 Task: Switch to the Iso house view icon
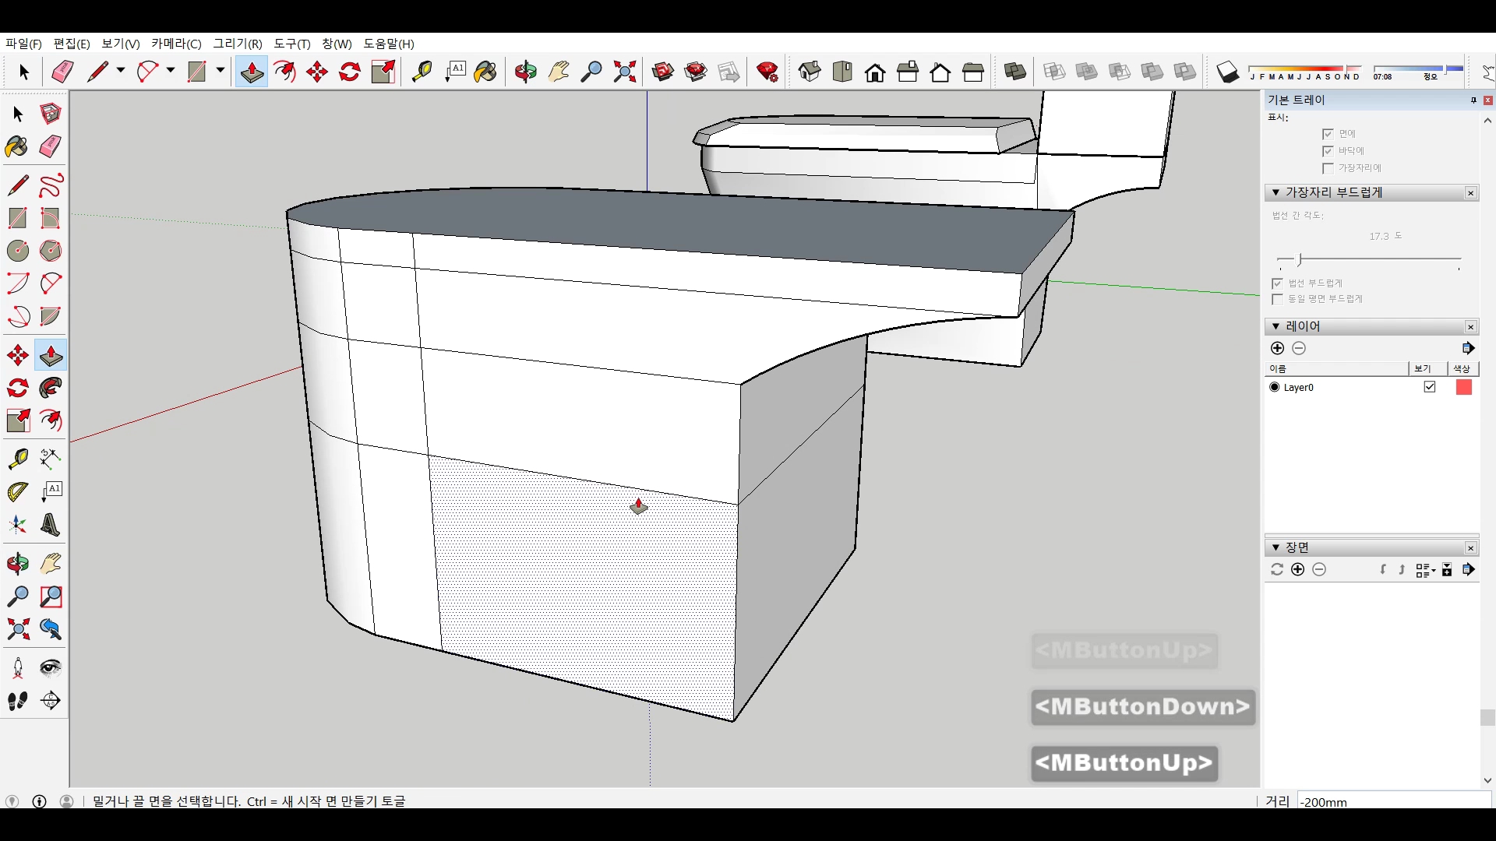[810, 72]
